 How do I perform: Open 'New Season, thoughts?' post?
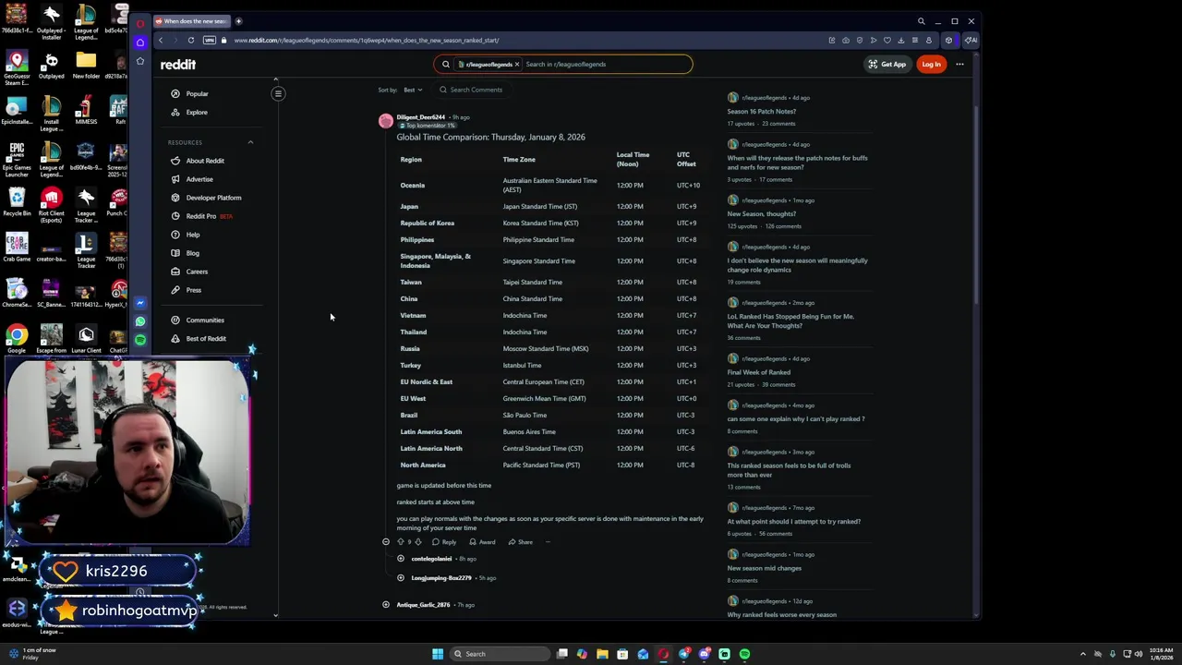tap(761, 214)
